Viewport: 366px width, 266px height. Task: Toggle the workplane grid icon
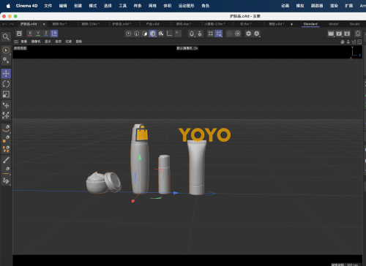point(211,34)
